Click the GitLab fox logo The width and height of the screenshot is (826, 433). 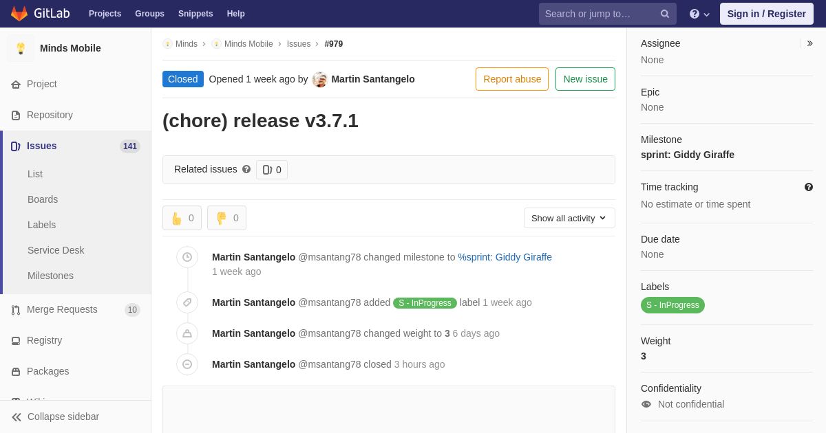pyautogui.click(x=19, y=14)
